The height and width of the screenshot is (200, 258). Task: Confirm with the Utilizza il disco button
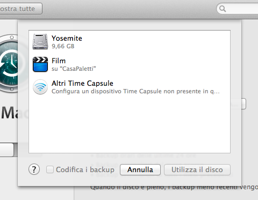pyautogui.click(x=197, y=169)
